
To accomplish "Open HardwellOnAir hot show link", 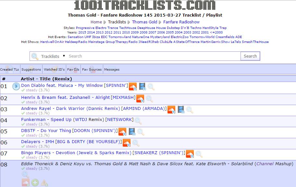I will pos(52,42).
